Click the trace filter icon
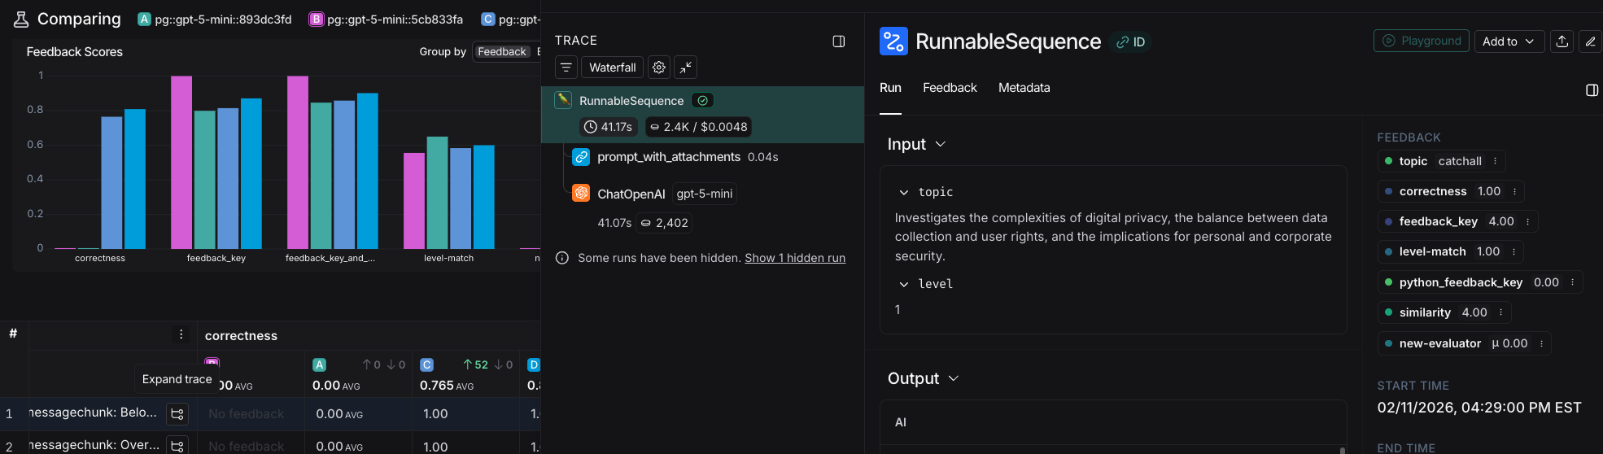Image resolution: width=1603 pixels, height=454 pixels. [x=566, y=68]
